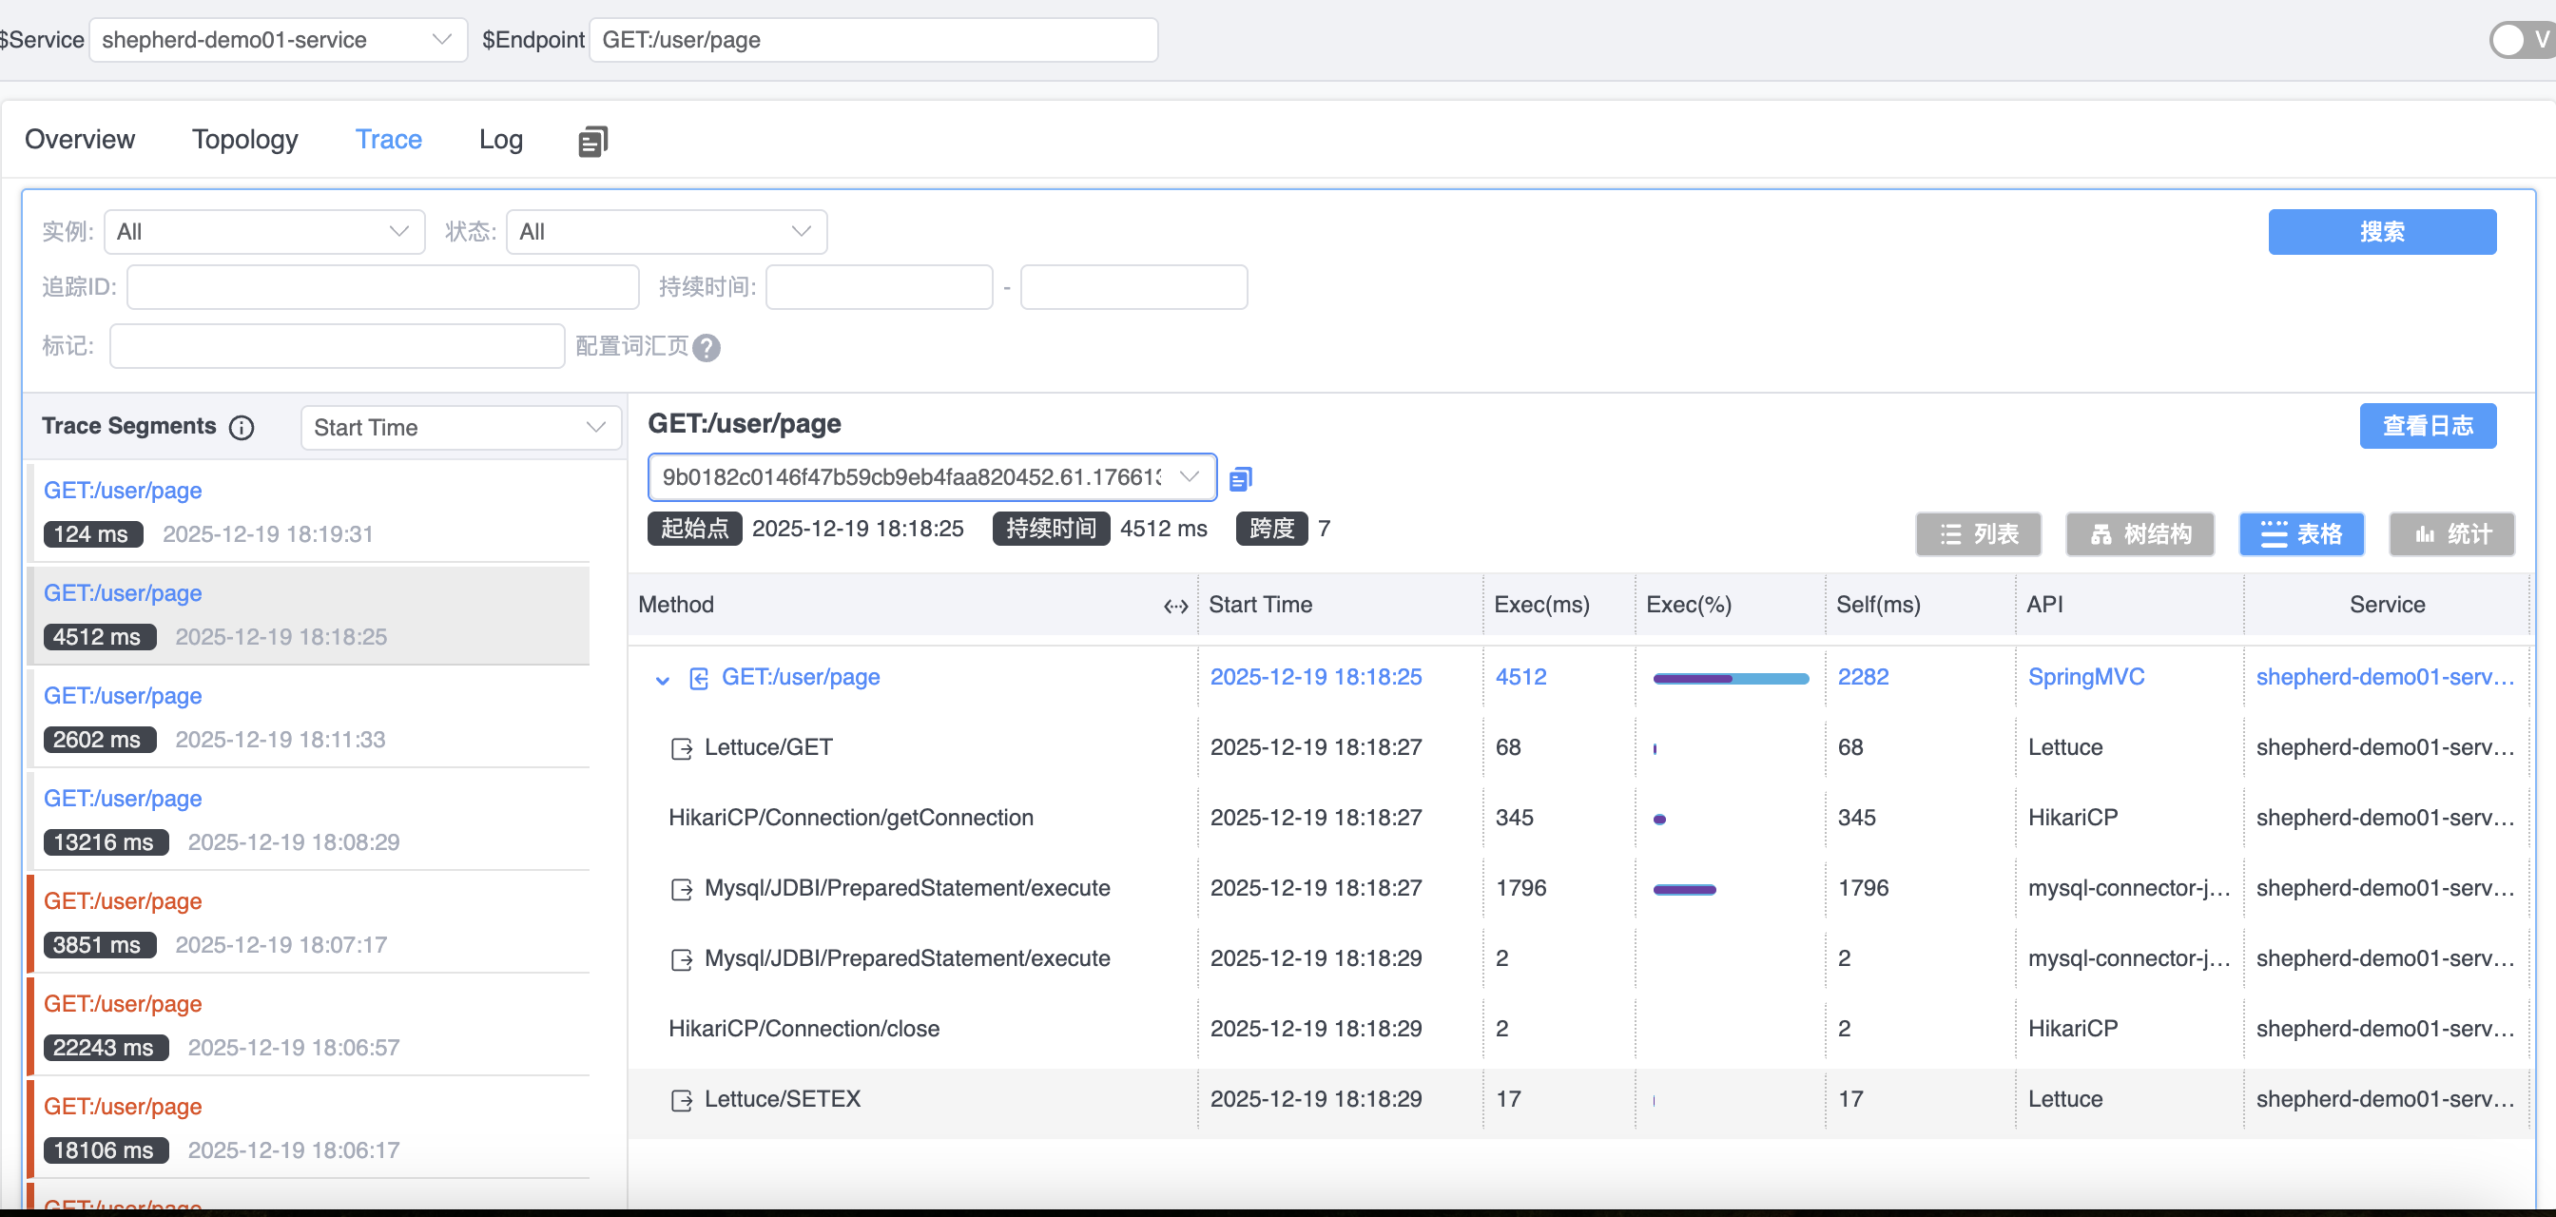Click the Lettuce/GET exit span icon

682,749
